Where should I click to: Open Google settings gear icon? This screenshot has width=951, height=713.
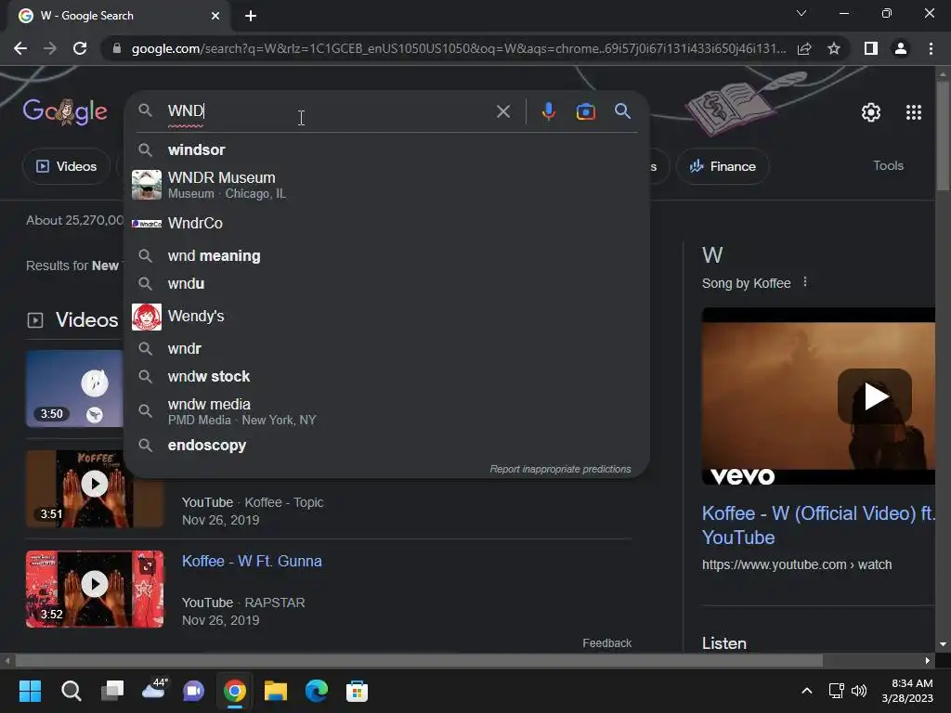point(871,112)
